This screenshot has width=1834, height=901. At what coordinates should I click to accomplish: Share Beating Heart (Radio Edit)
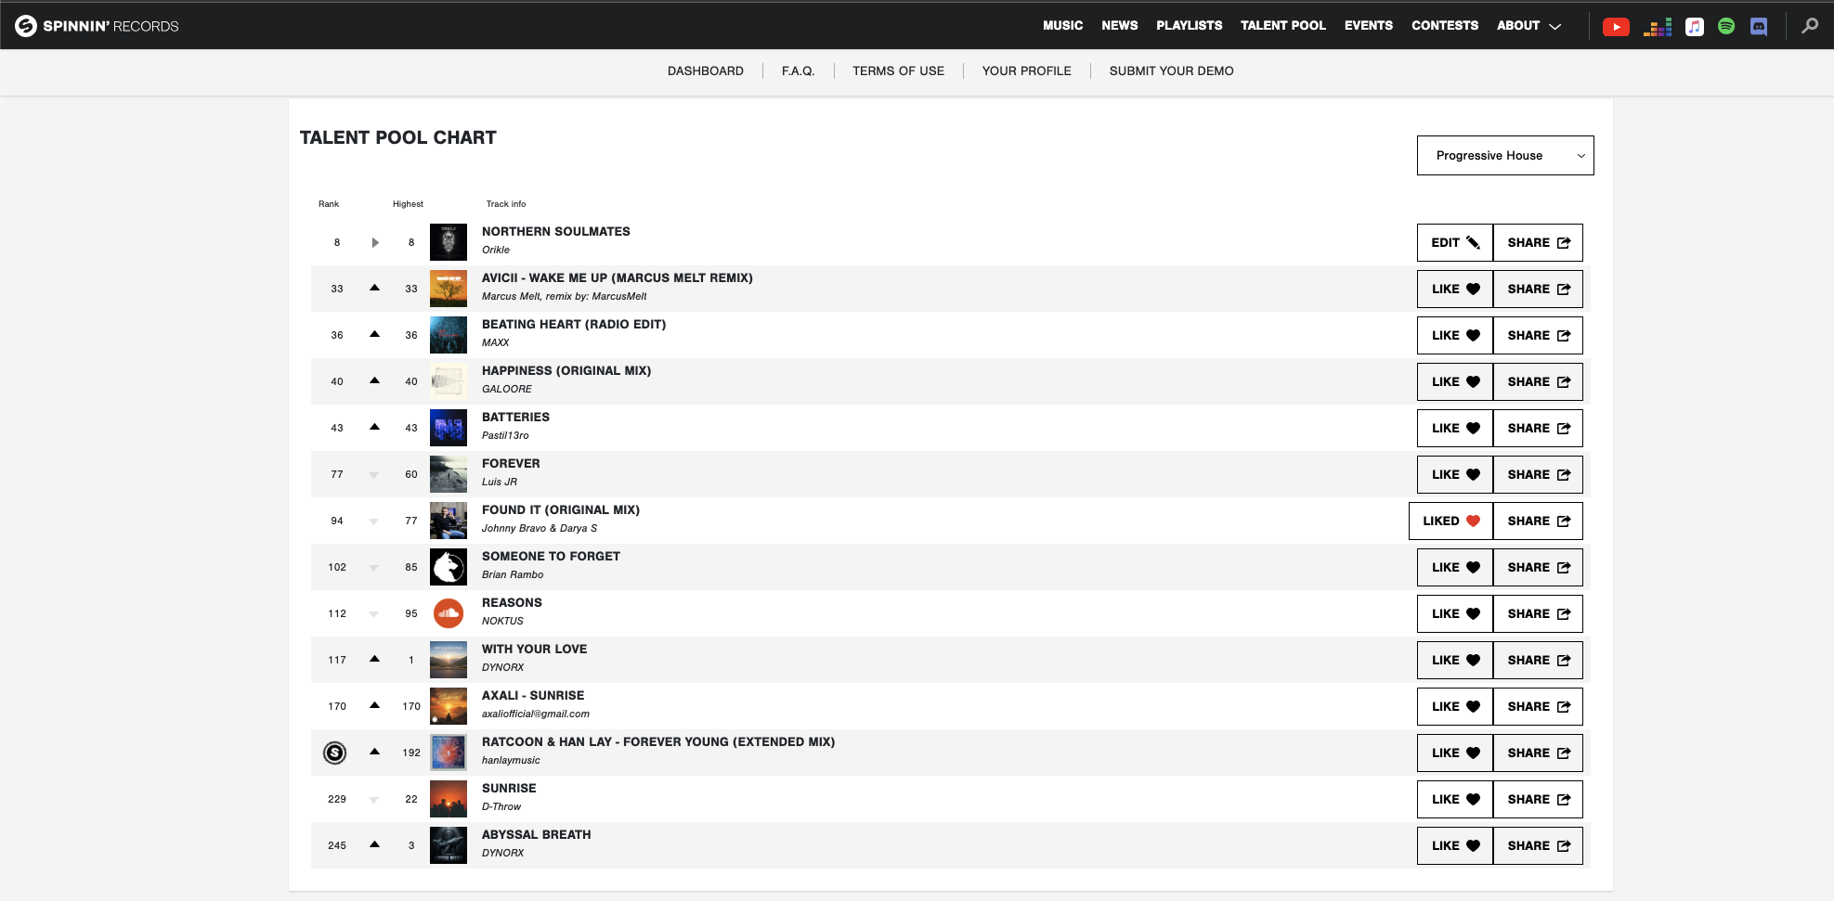click(1538, 335)
